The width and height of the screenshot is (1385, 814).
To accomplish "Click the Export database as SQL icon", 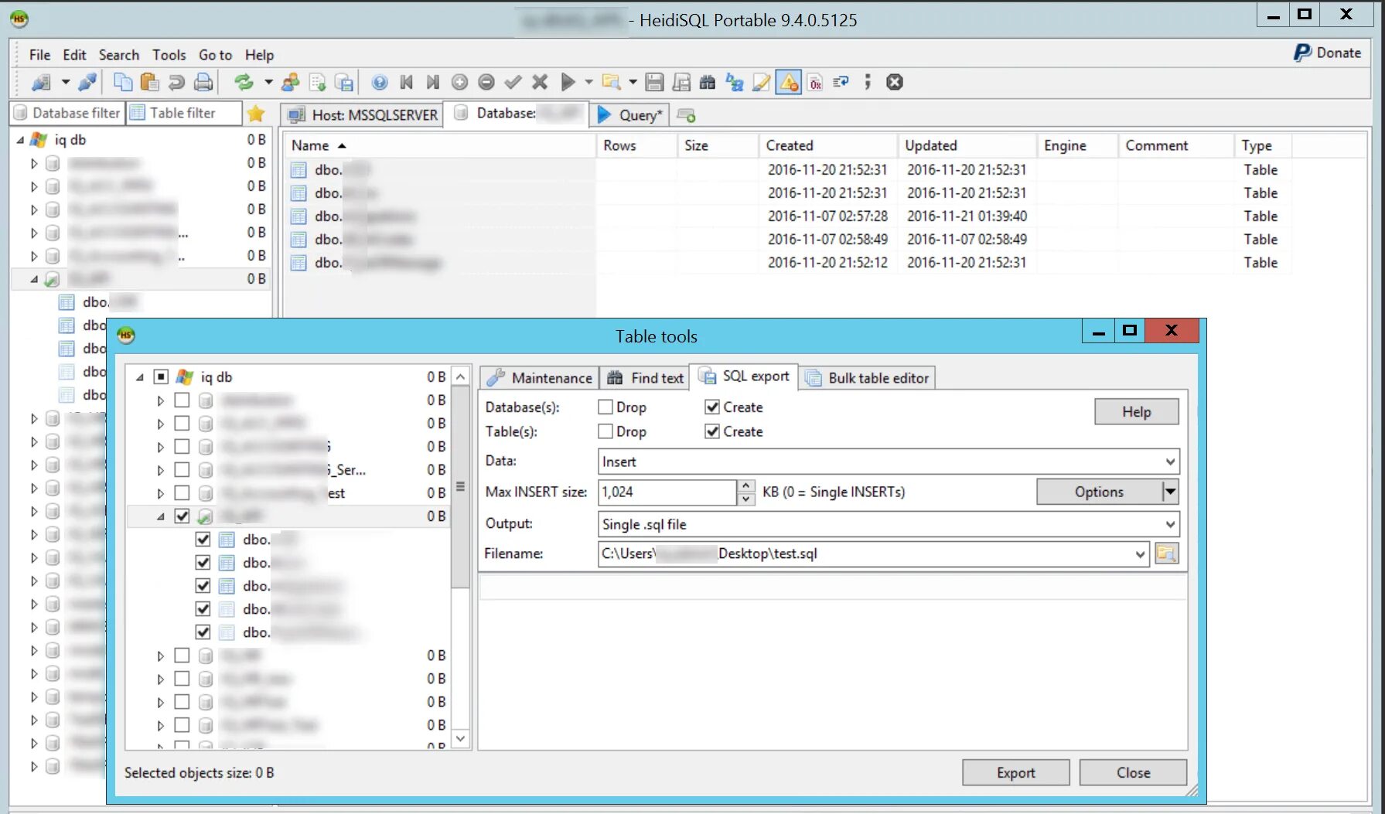I will (344, 82).
